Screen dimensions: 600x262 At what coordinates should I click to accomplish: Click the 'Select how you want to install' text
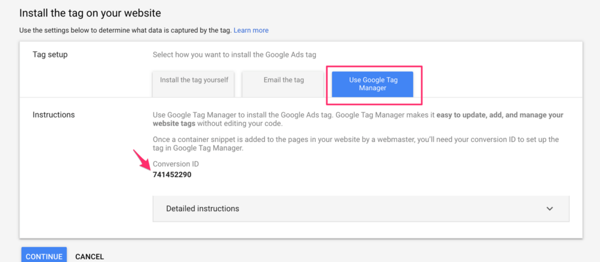(x=234, y=55)
